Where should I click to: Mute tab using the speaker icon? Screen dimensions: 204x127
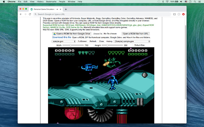[57, 9]
